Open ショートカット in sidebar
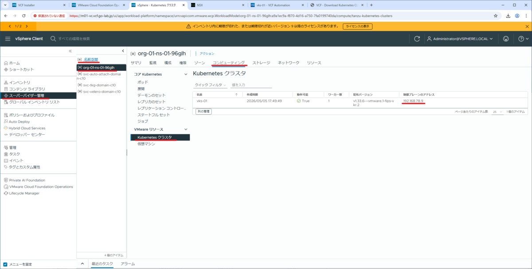Viewport: 532px width, 269px height. (x=21, y=70)
